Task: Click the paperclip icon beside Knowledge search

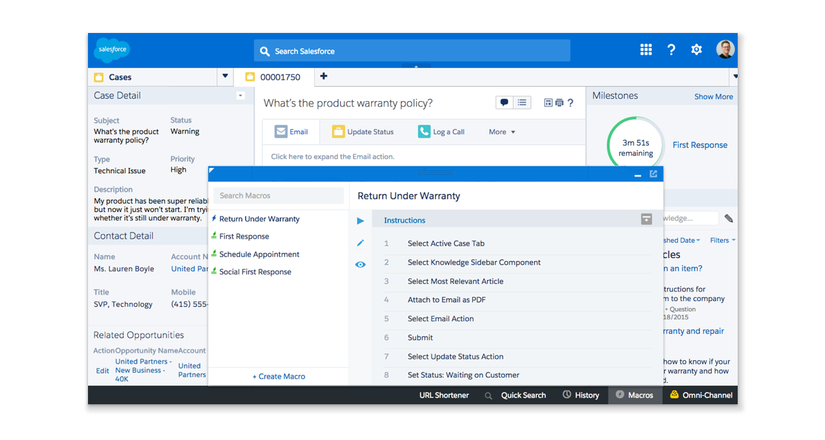Action: [x=728, y=219]
